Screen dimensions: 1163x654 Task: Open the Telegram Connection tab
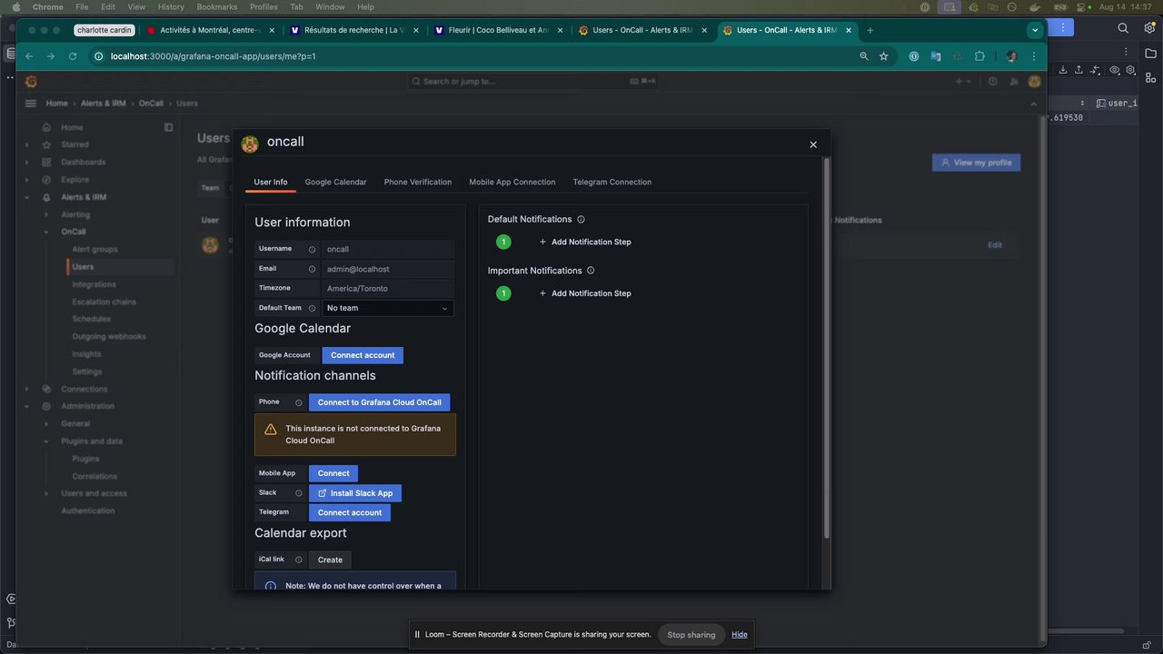pyautogui.click(x=612, y=182)
